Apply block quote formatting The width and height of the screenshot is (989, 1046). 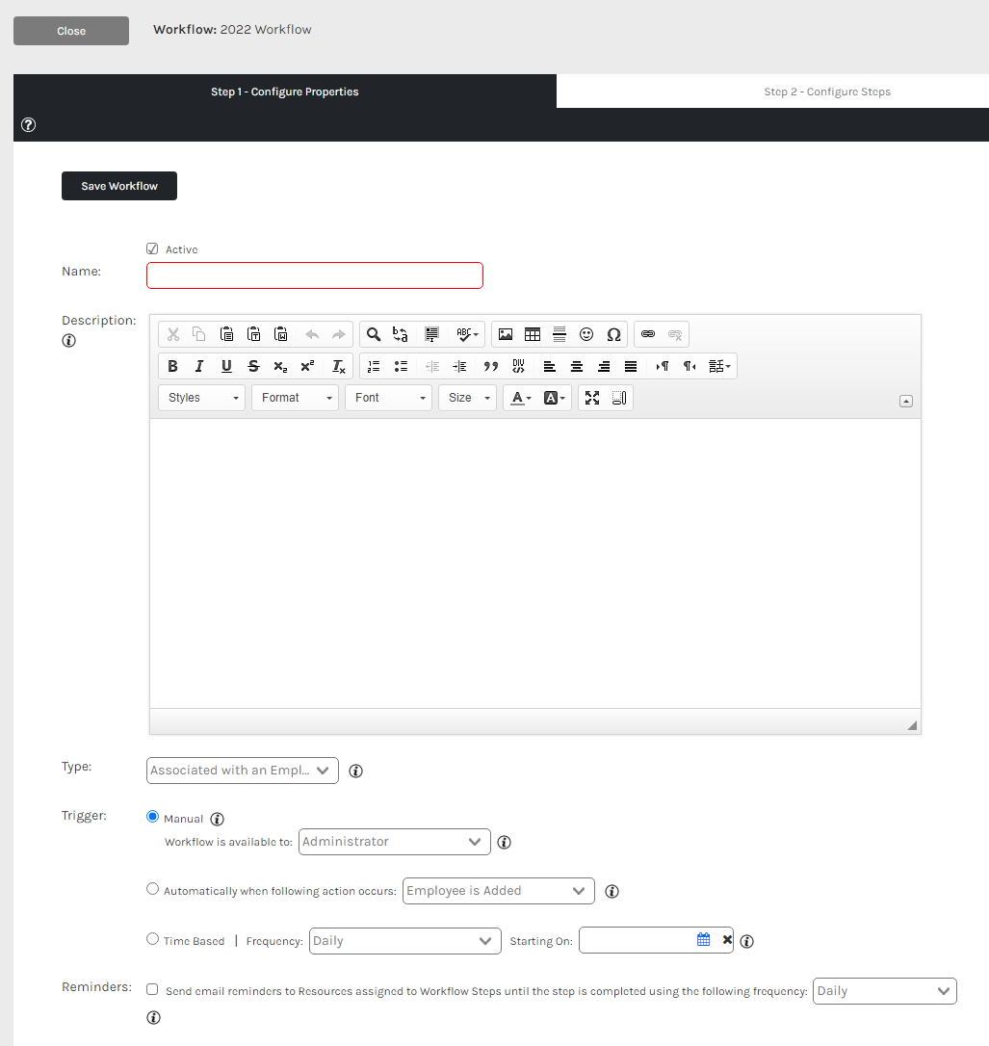(x=491, y=366)
